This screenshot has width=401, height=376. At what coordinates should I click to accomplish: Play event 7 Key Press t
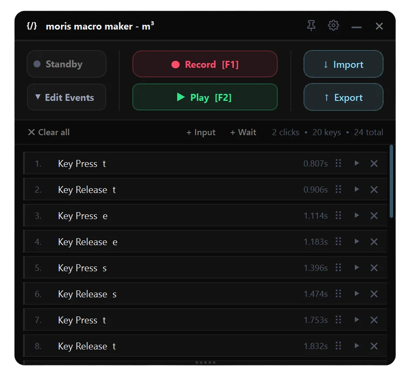click(x=357, y=319)
